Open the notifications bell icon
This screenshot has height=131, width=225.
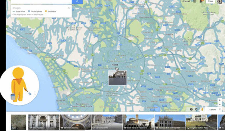201,1
